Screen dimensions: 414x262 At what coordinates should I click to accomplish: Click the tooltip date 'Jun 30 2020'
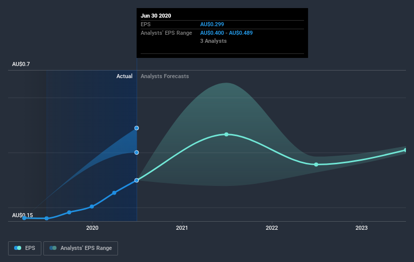point(156,16)
